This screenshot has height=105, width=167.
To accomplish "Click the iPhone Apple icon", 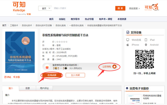I will [128, 45].
